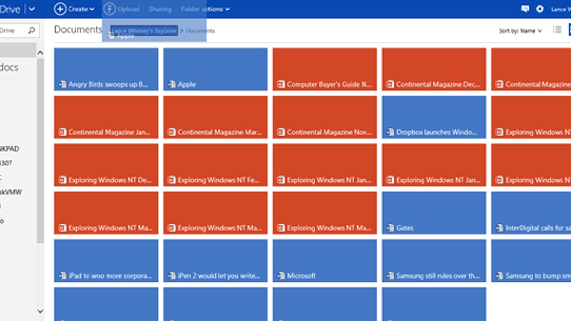Switch to thumbnail tiles view

569,29
